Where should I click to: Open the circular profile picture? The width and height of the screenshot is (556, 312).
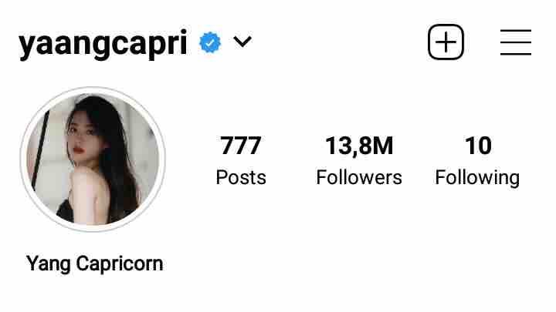pyautogui.click(x=93, y=159)
